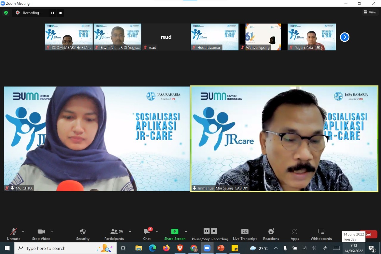
Task: Select Huda Lizaman participant thumbnail
Action: (x=215, y=37)
